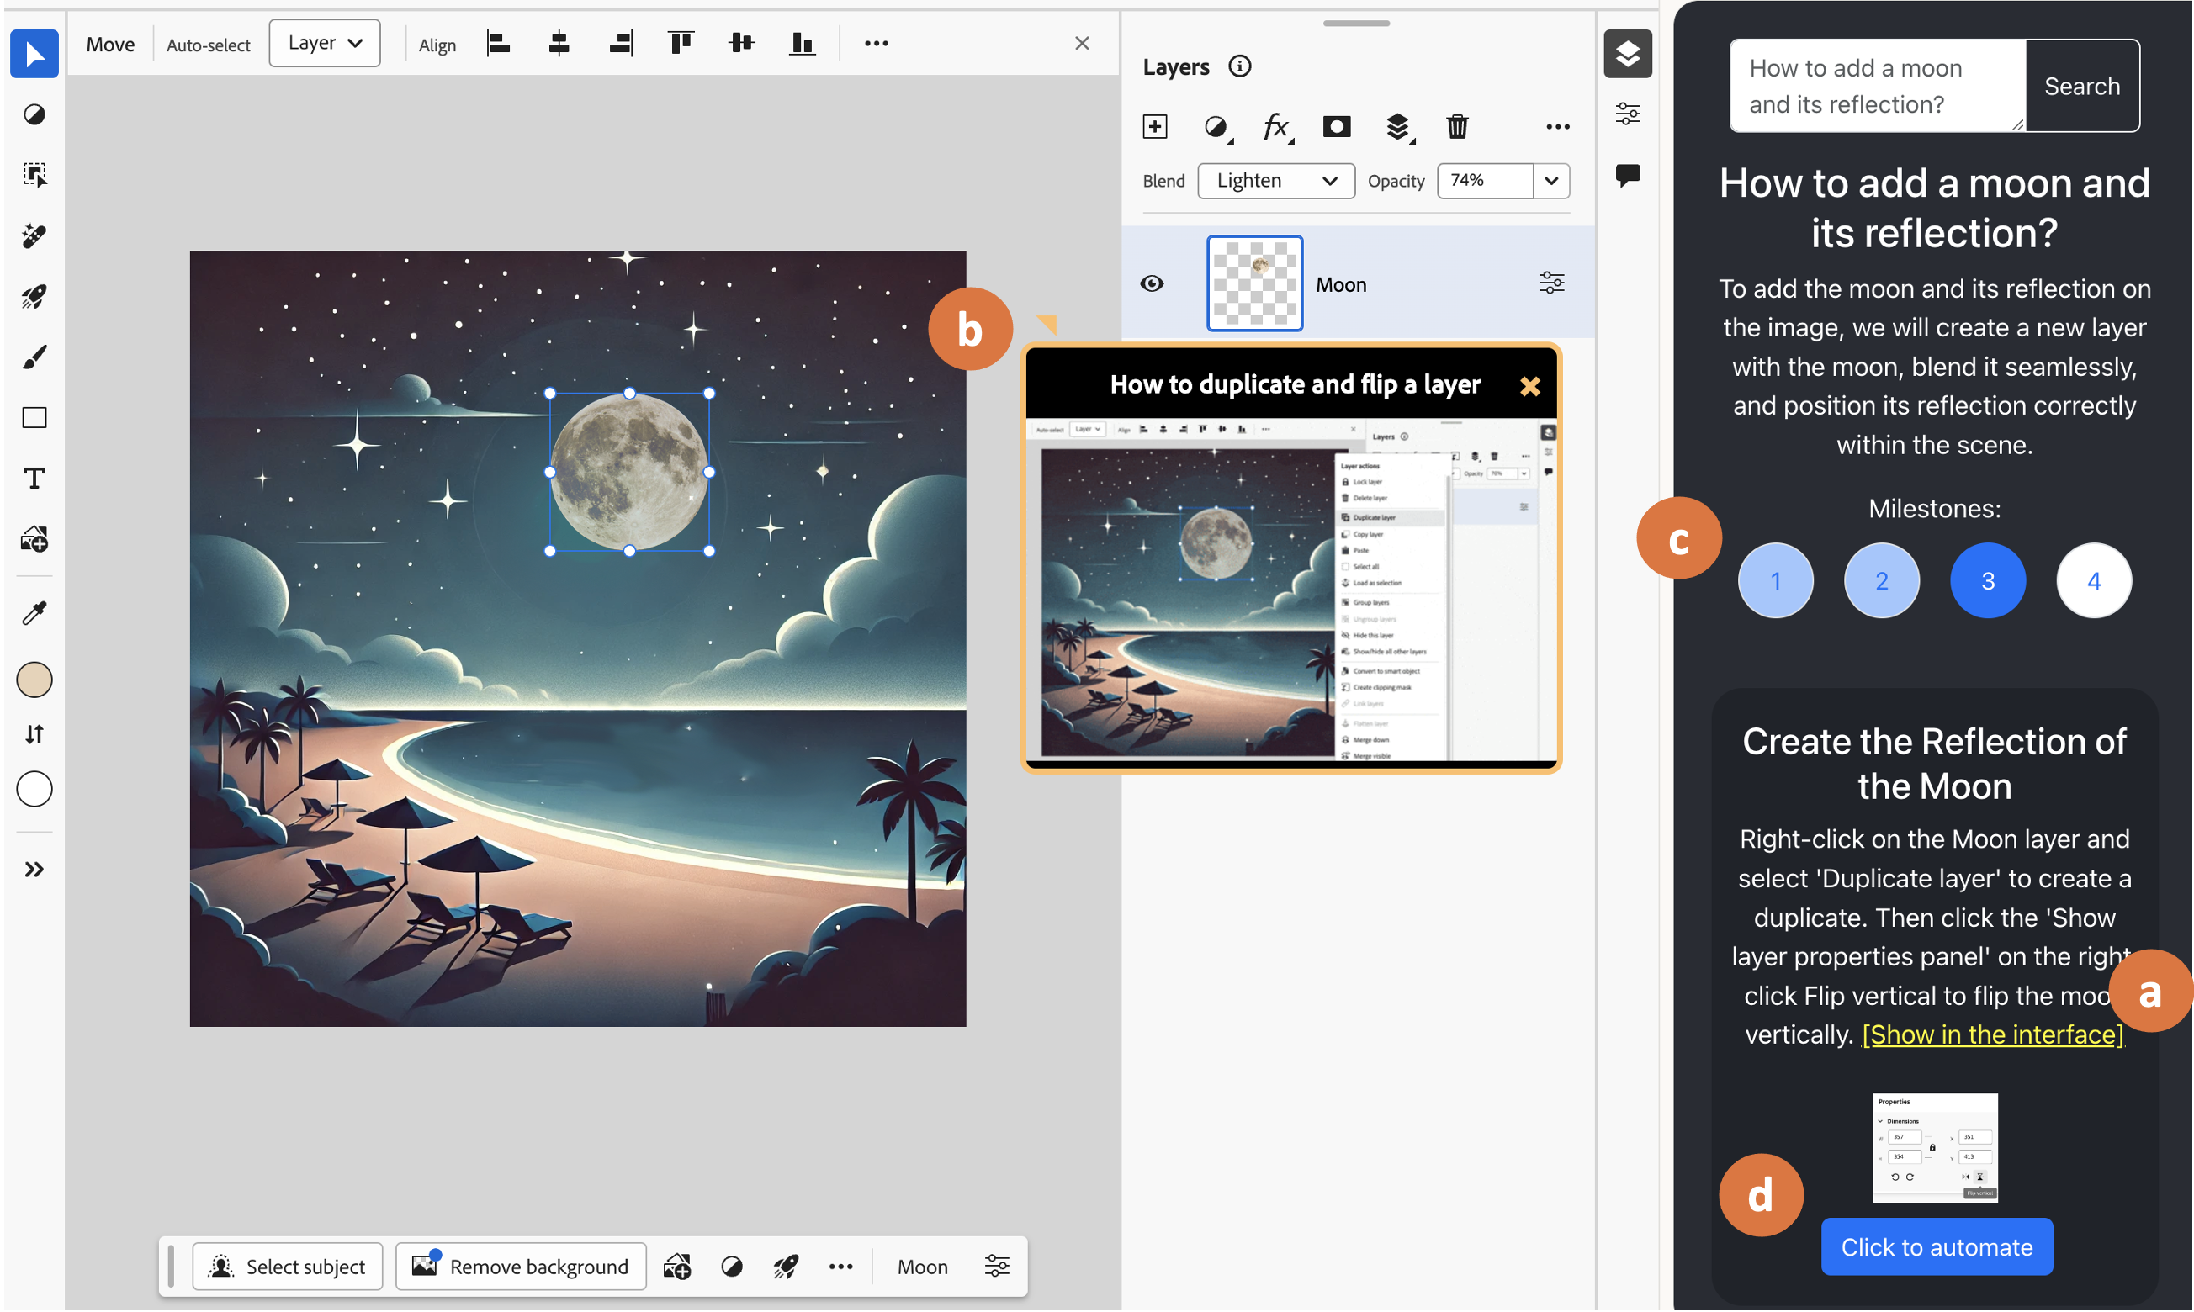2194x1312 pixels.
Task: Click the Properties panel thumbnail image
Action: (x=1936, y=1149)
